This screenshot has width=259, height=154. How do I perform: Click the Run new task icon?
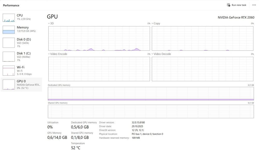pos(228,5)
